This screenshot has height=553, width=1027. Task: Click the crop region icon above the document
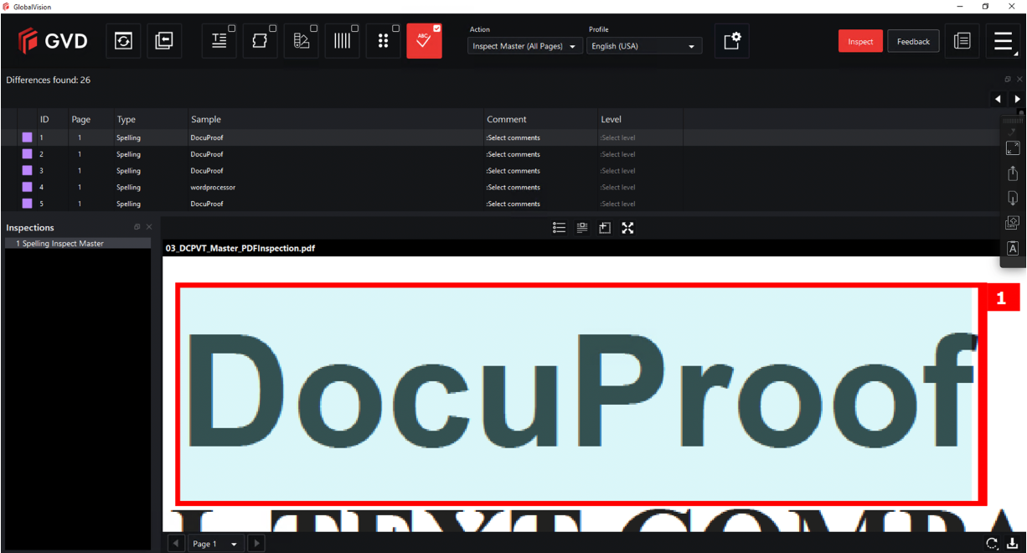tap(605, 228)
